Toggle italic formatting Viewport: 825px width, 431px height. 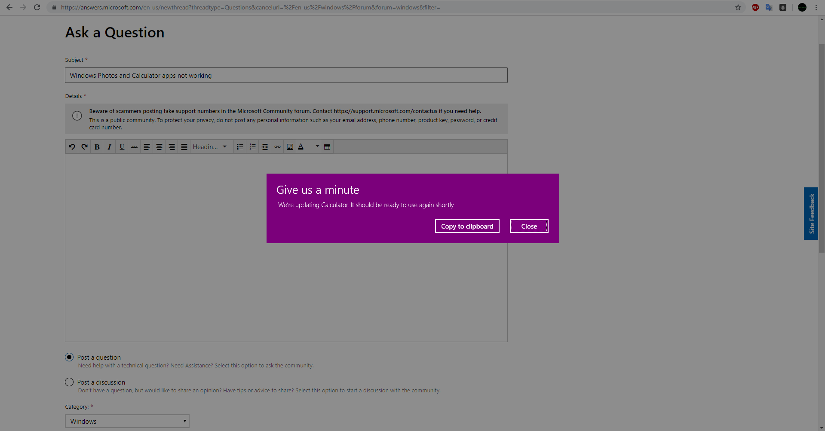[110, 147]
